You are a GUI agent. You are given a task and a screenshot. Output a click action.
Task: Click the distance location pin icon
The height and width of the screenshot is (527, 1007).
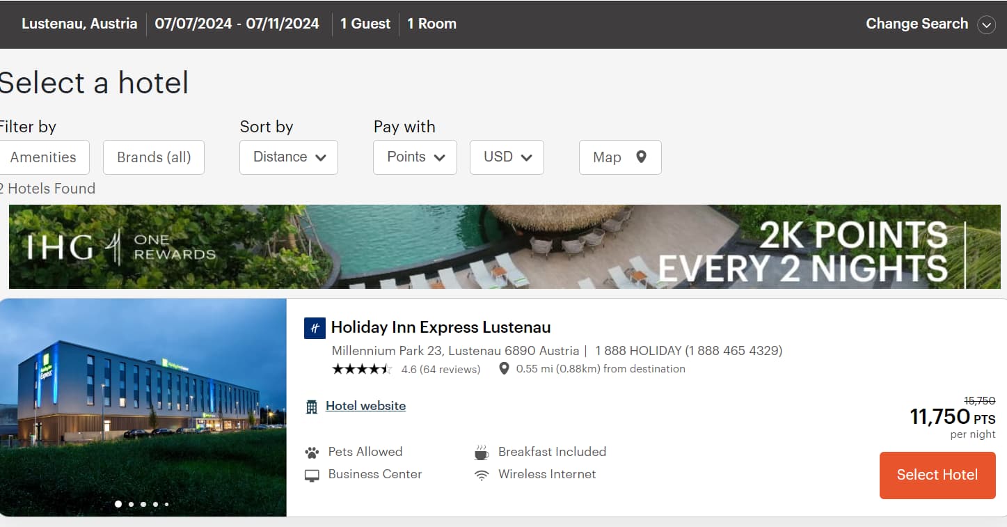[505, 369]
